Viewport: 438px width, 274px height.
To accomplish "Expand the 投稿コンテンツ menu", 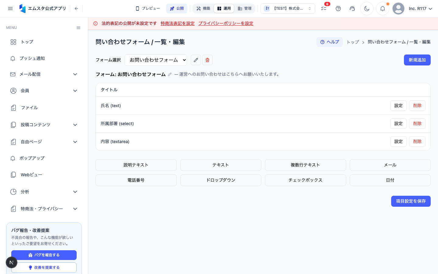I will click(x=44, y=125).
